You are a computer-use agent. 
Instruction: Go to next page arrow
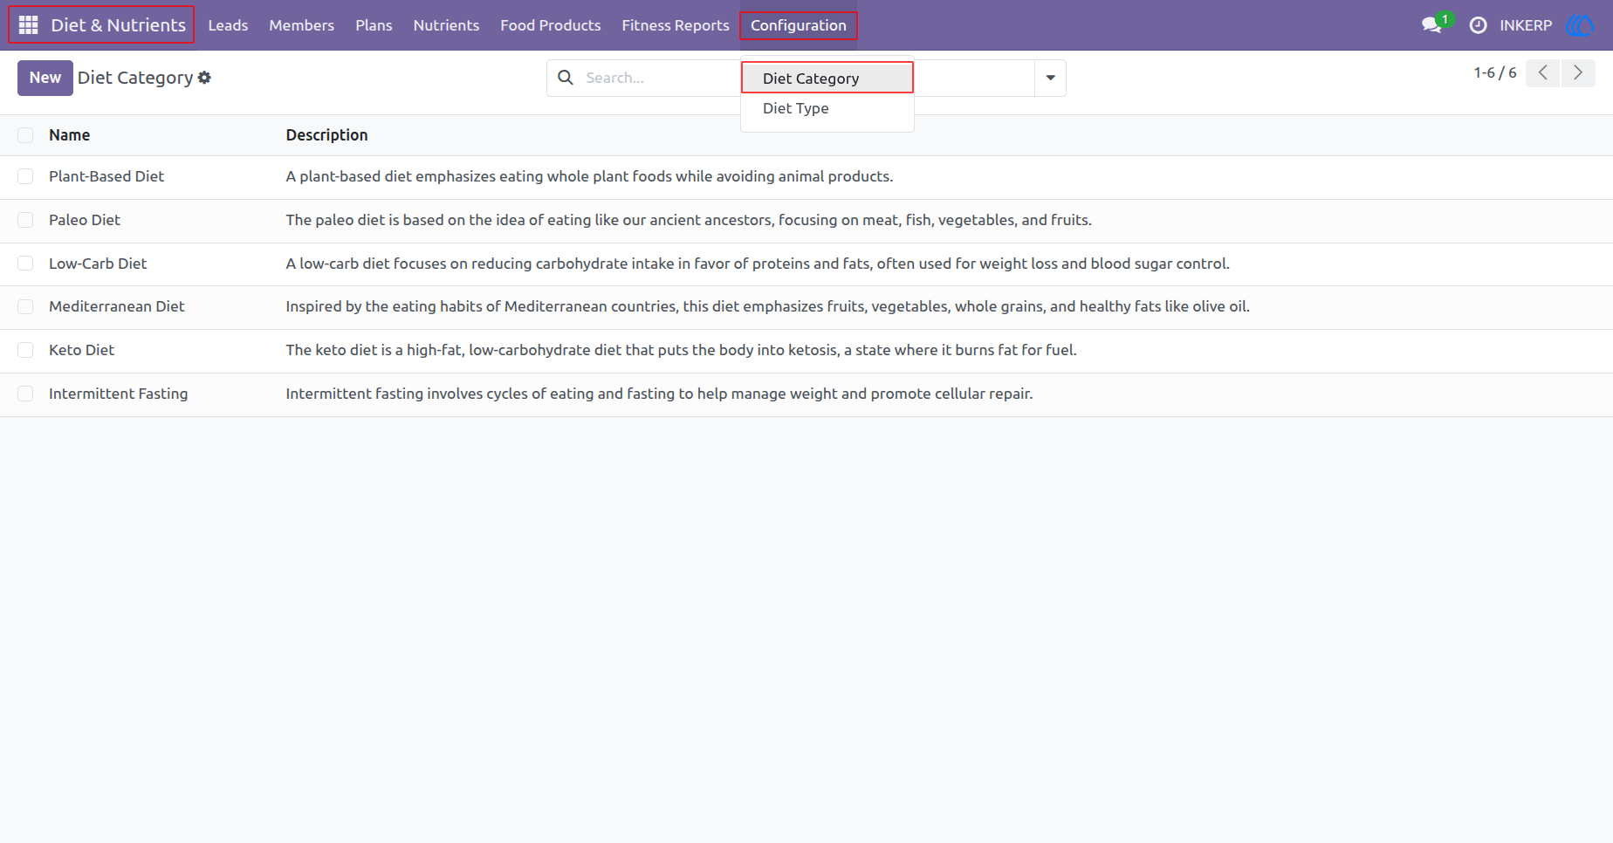(1578, 73)
